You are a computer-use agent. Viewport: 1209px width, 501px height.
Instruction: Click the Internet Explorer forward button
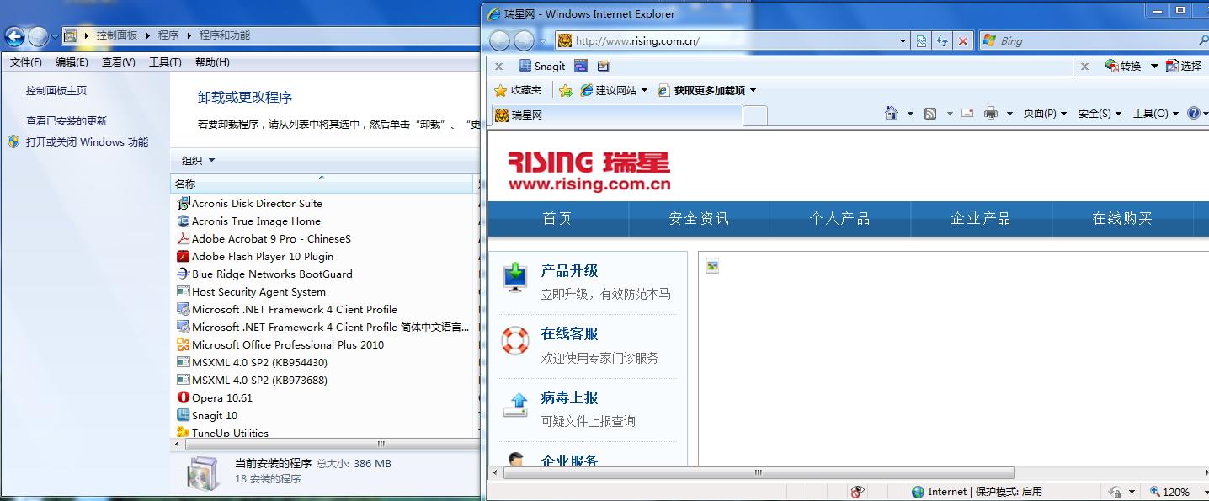pos(524,40)
